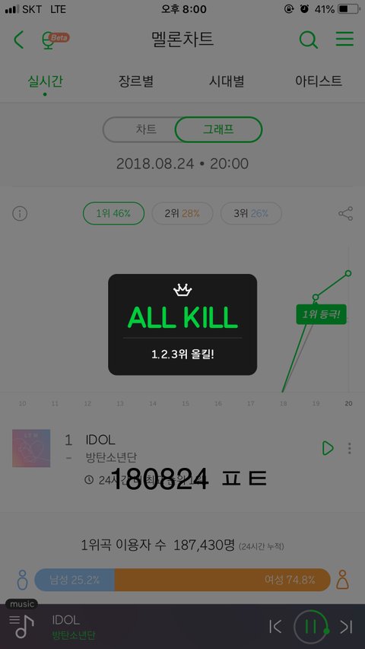
Task: Open the playlist music icon
Action: click(x=21, y=626)
